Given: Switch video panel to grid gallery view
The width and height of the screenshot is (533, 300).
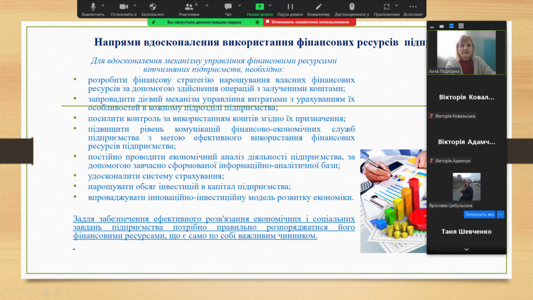Looking at the screenshot, I should pos(461,26).
